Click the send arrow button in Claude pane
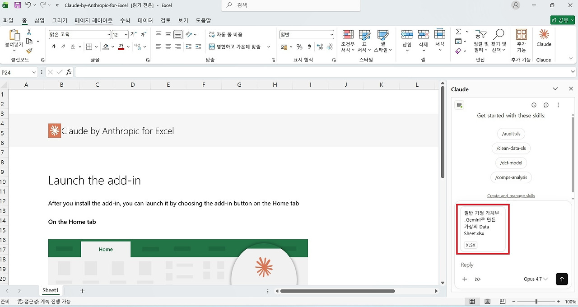 pos(561,279)
